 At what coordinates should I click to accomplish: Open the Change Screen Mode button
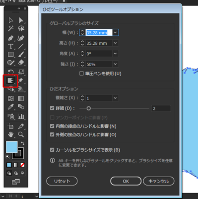(x=16, y=182)
